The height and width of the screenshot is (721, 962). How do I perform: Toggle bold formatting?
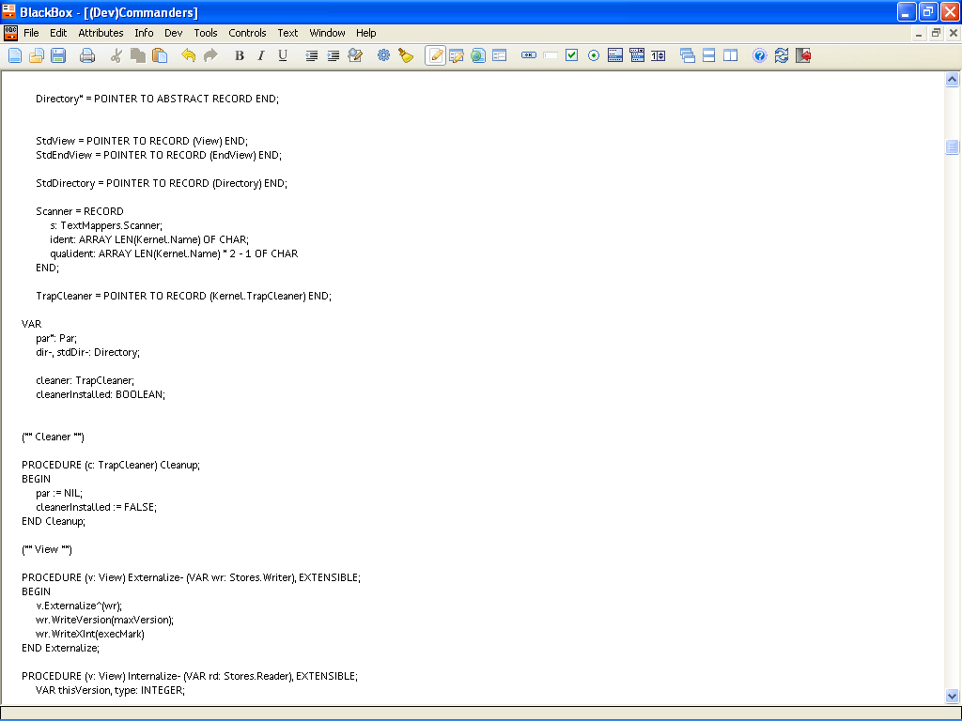[240, 55]
